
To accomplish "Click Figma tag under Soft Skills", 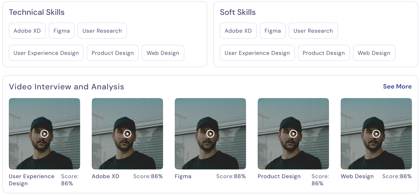I will [272, 31].
